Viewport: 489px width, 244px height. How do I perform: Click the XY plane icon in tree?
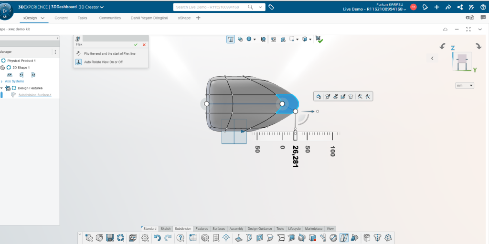[x=10, y=75]
